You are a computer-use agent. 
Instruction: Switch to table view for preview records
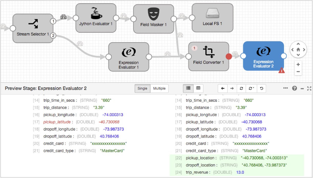click(198, 88)
